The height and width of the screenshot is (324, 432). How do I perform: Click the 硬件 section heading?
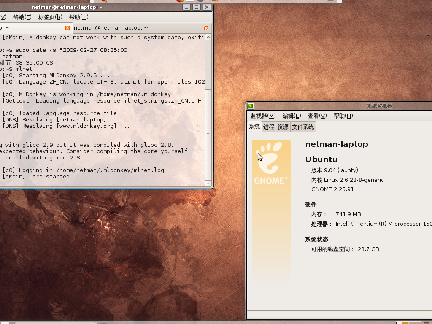[311, 205]
